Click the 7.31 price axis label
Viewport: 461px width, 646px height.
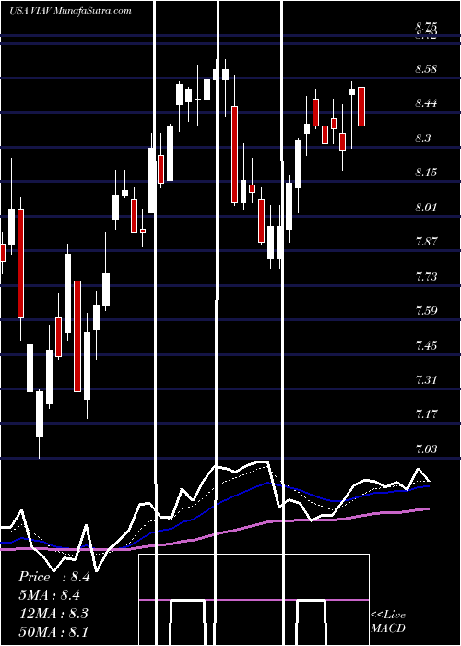[426, 380]
